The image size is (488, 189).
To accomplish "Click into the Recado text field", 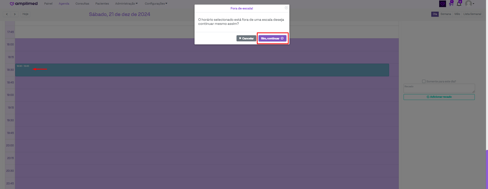I will [439, 89].
